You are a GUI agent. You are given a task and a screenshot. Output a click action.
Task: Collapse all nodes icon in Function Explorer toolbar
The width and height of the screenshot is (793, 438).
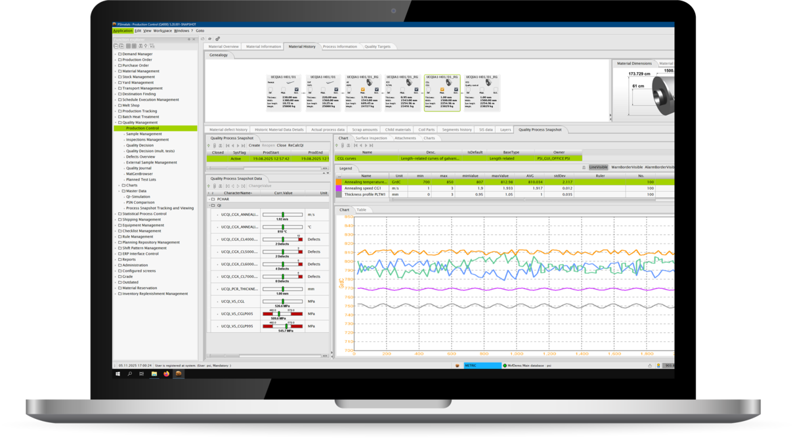(x=116, y=46)
